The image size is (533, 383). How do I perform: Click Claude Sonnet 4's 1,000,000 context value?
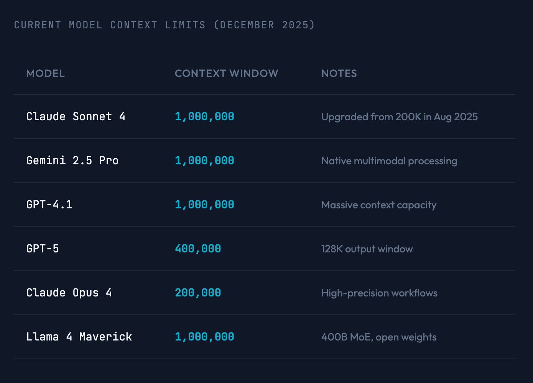[204, 116]
